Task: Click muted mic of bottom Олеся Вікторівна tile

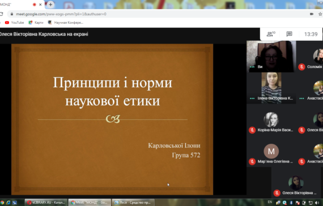Action: 277,193
